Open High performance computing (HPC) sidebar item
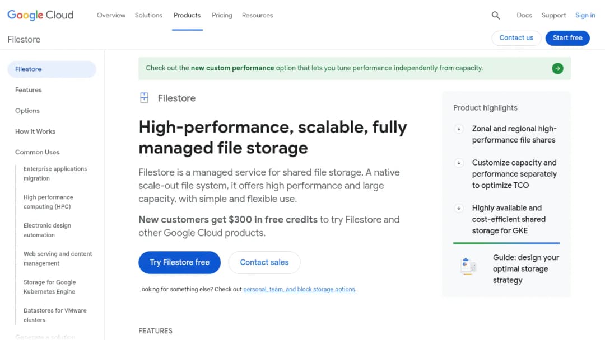 coord(48,202)
